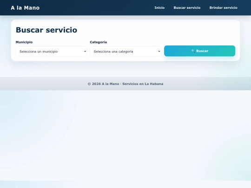This screenshot has height=188, width=251.
Task: Click the Categoría field label
Action: (x=98, y=42)
